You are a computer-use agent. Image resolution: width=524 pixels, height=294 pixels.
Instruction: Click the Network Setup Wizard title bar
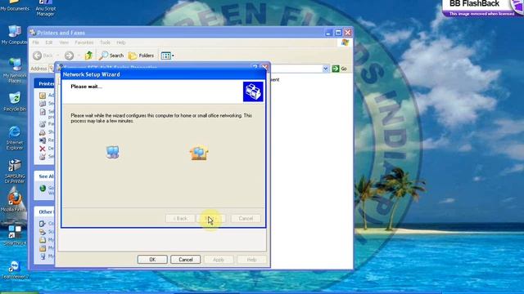coord(164,74)
